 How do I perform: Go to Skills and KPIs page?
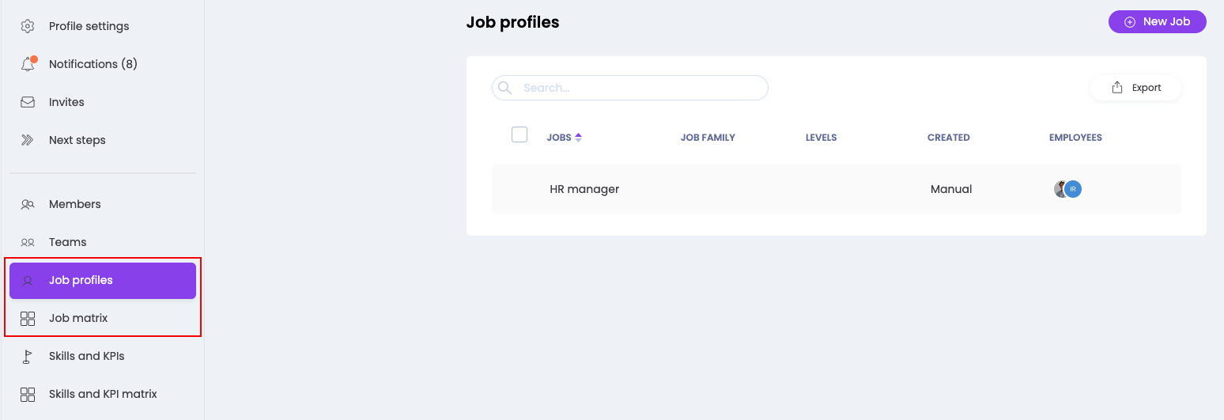pos(86,356)
